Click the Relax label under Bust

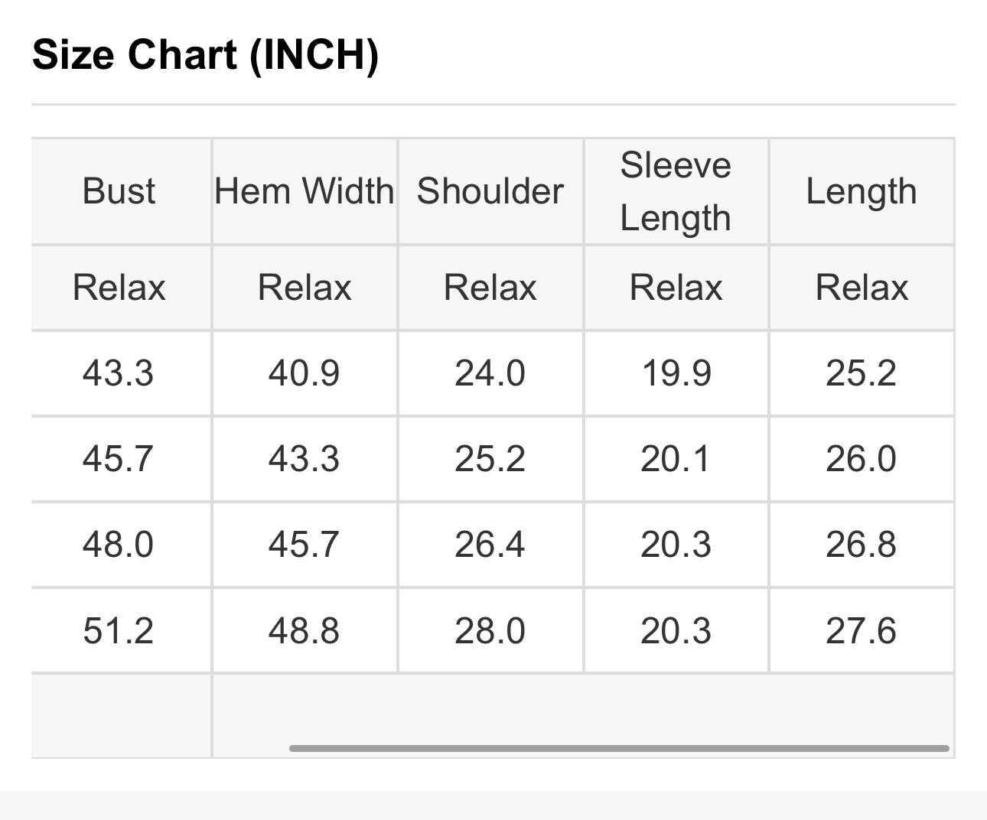click(119, 288)
